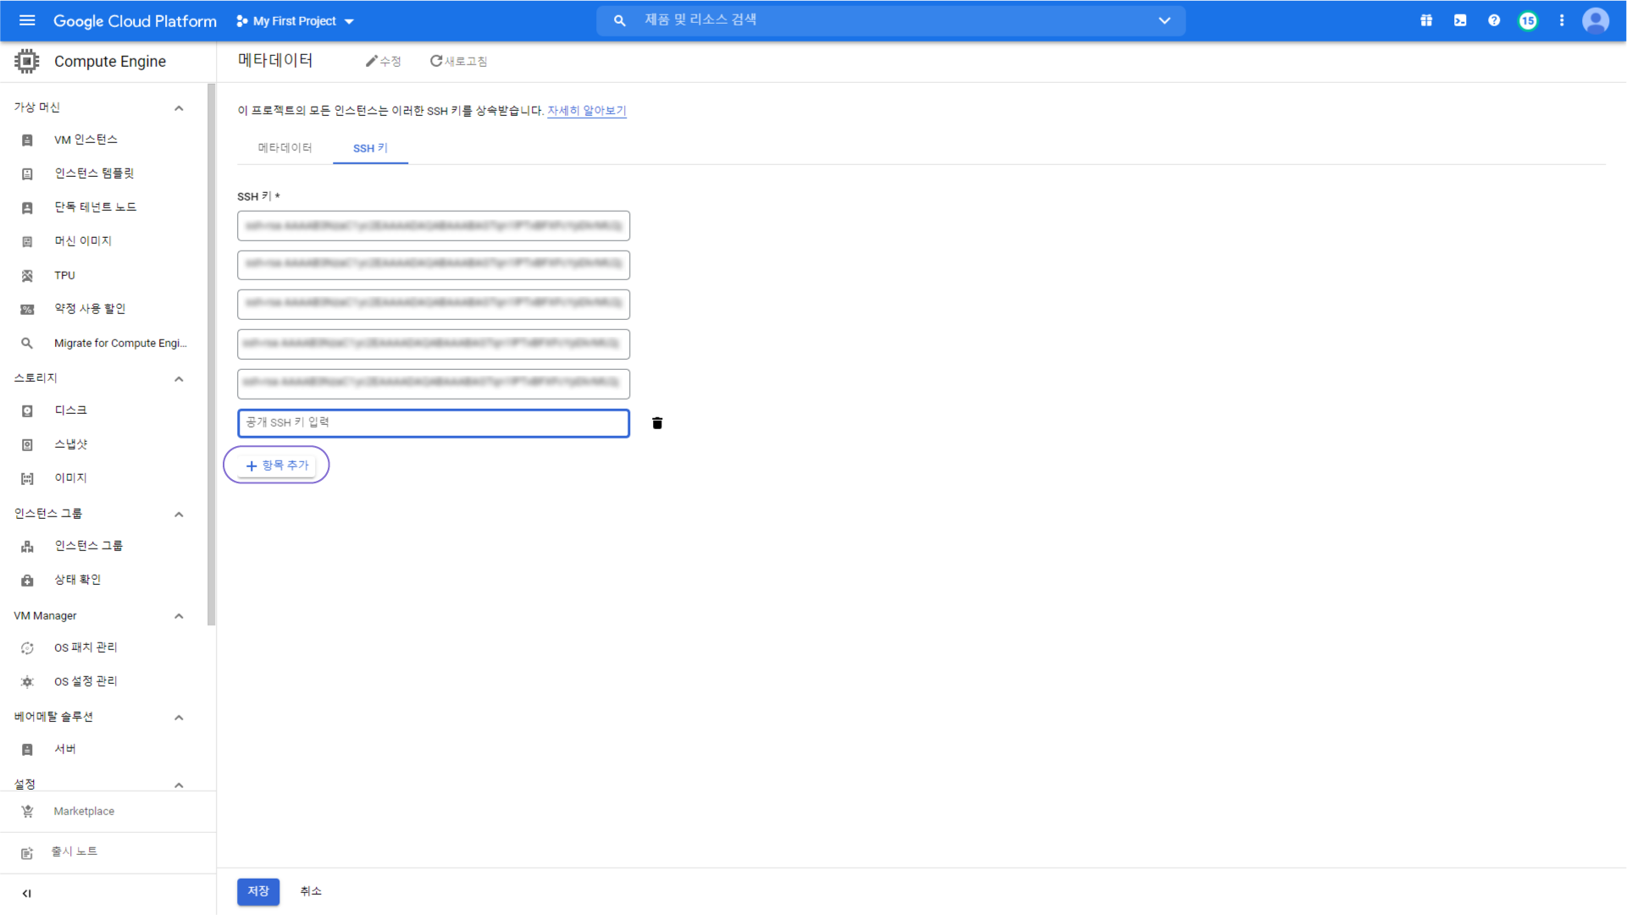This screenshot has width=1627, height=915.
Task: Click the pencil 수정 edit button
Action: pos(383,61)
